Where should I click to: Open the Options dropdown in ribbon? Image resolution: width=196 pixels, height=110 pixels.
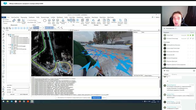[158, 17]
